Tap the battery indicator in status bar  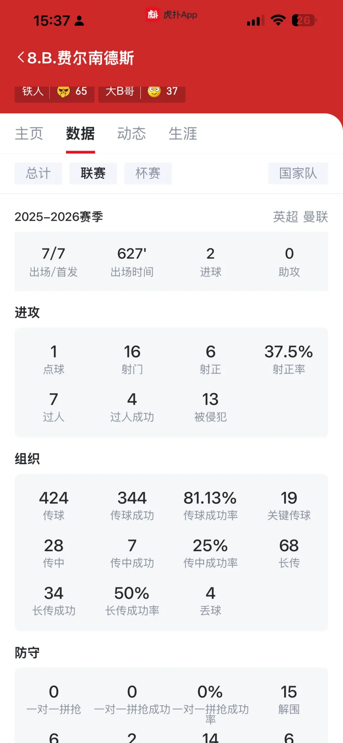[304, 20]
